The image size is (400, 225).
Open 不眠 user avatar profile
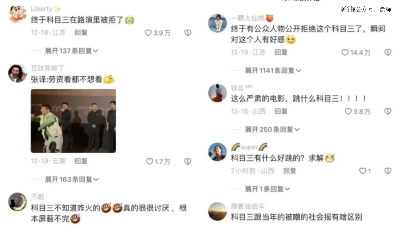coord(17,202)
